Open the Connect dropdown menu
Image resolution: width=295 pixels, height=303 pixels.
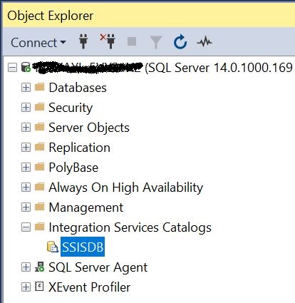38,43
